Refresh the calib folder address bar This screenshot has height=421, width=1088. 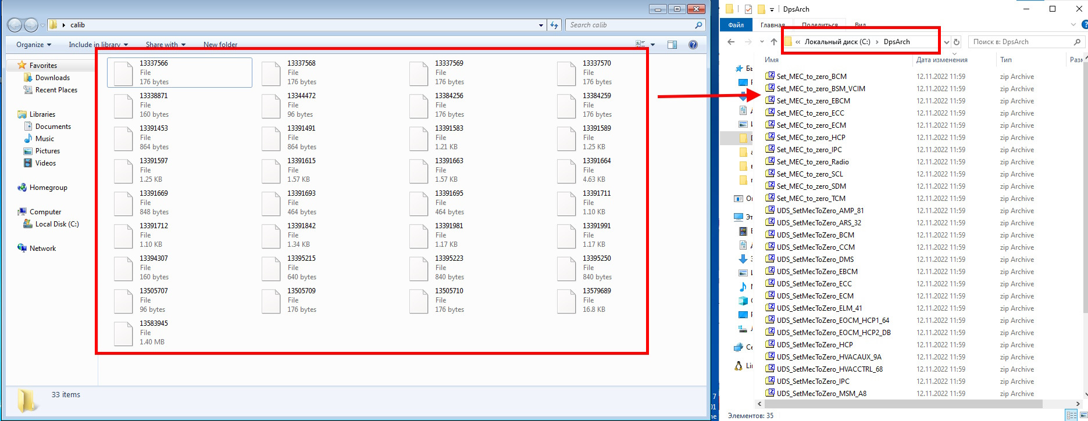click(554, 25)
